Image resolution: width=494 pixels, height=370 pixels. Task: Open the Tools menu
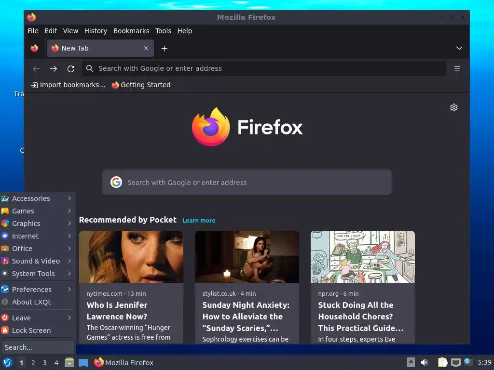(x=163, y=31)
